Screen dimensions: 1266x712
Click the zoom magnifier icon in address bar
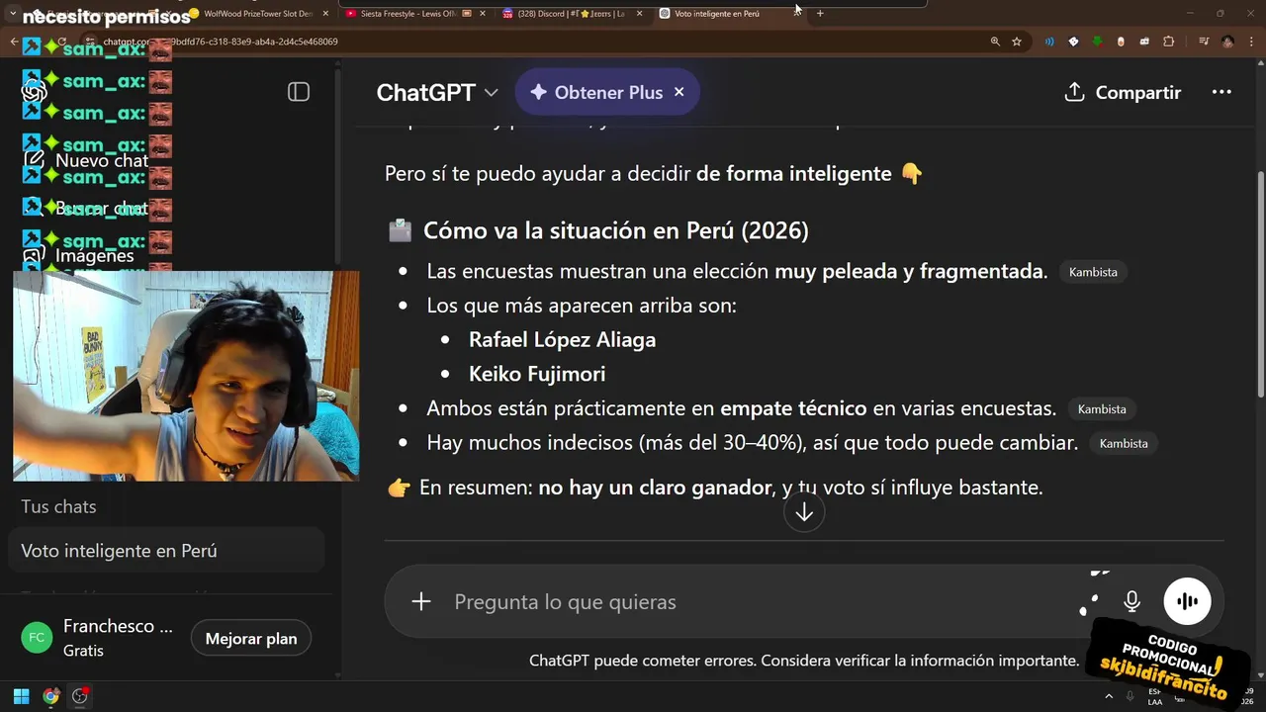[x=995, y=42]
